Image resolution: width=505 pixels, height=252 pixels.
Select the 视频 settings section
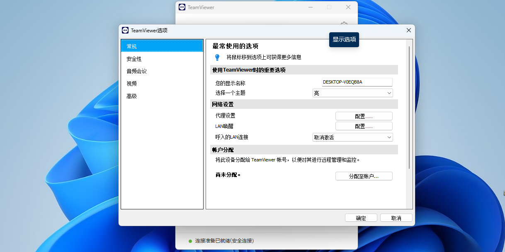(162, 83)
